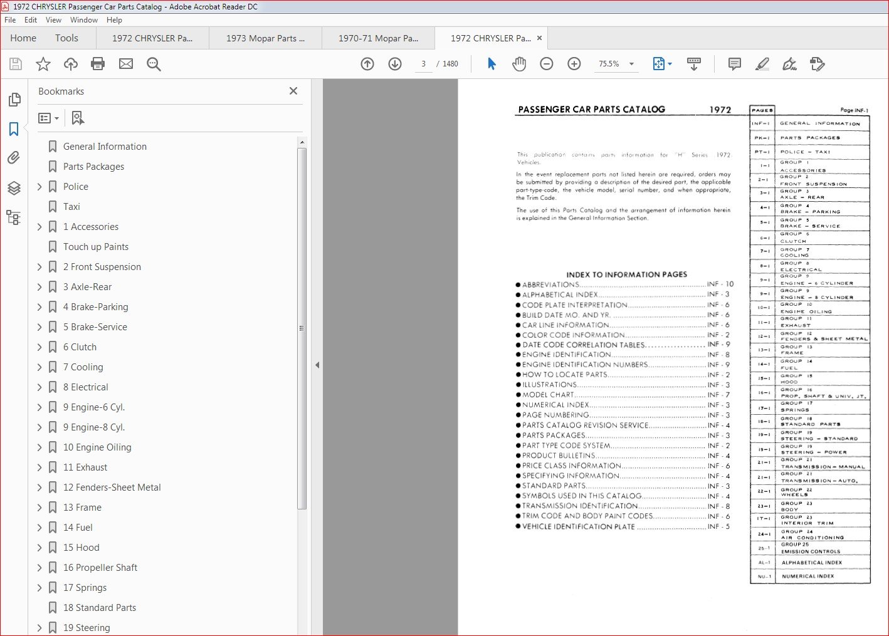
Task: Expand the 5 Brake-Service bookmark
Action: tap(39, 327)
